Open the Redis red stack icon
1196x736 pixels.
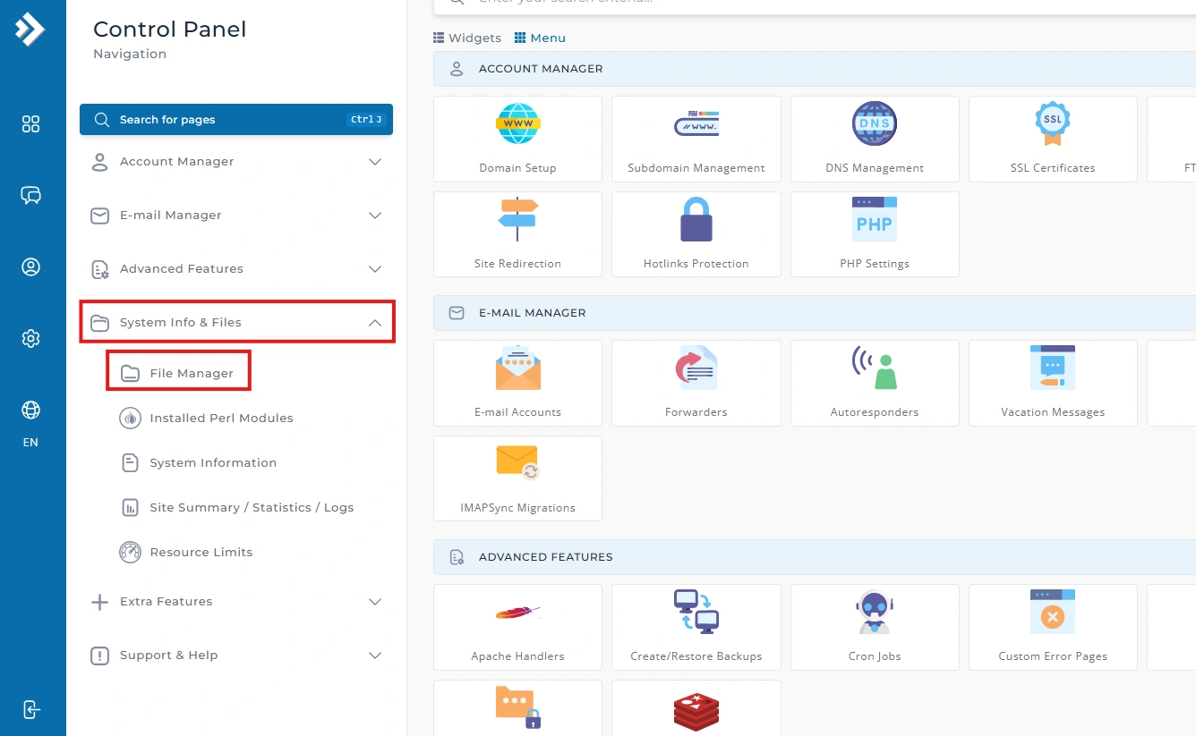coord(696,712)
